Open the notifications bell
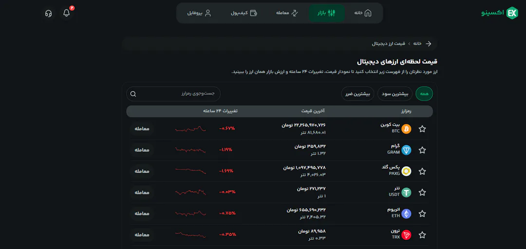Screen dimensions: 526x249 67,13
